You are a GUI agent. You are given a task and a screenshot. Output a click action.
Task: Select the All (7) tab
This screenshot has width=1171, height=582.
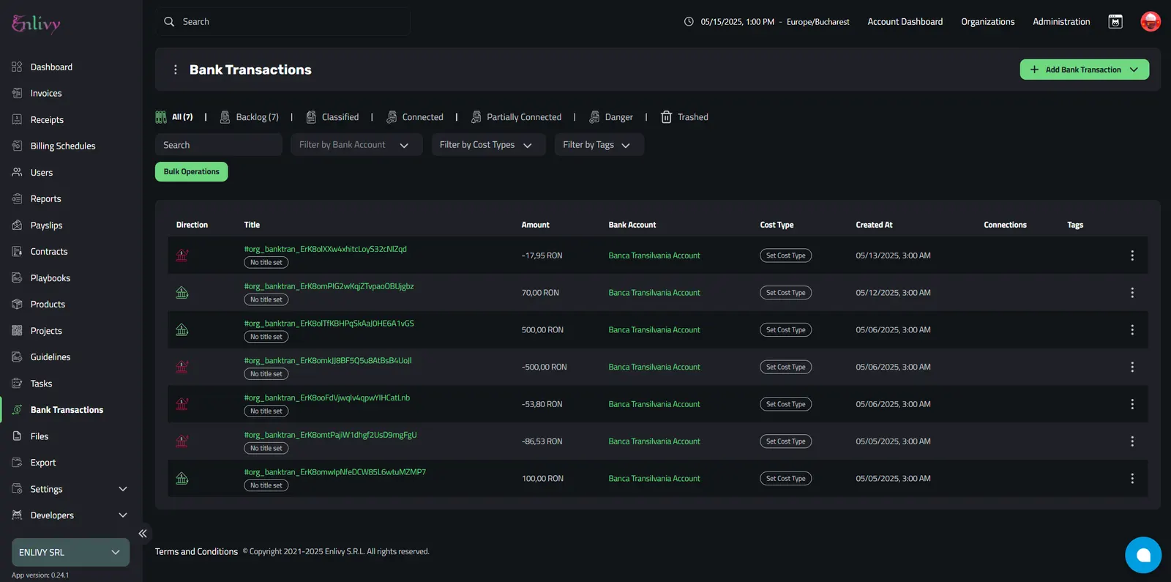tap(174, 117)
